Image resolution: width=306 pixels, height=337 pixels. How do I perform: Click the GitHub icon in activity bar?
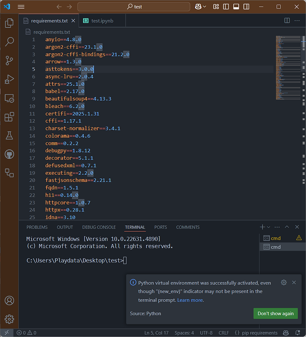pyautogui.click(x=9, y=154)
